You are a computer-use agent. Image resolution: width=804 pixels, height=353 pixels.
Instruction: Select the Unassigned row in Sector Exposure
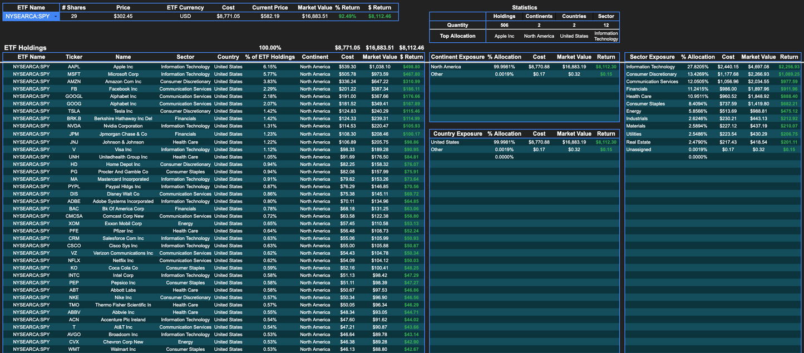713,150
